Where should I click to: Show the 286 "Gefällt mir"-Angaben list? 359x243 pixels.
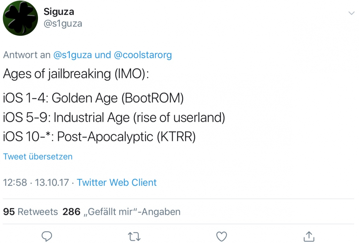click(121, 212)
